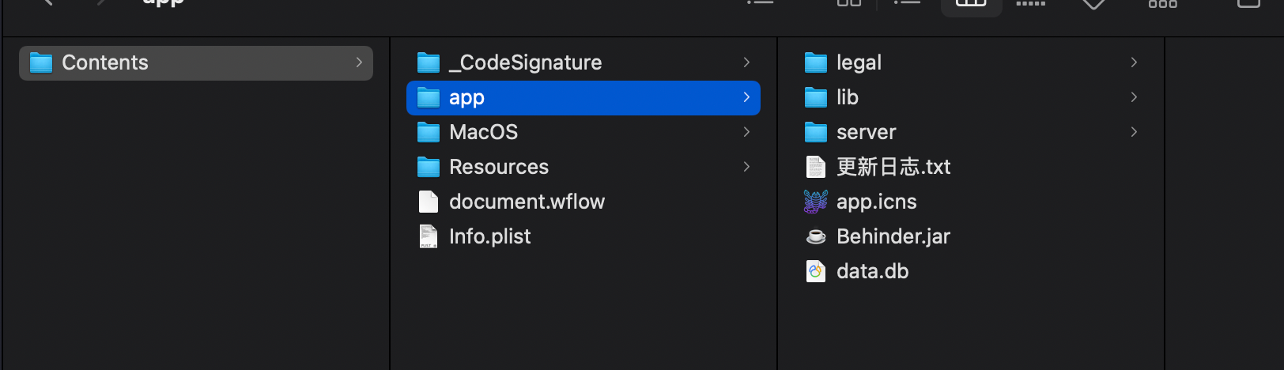Click the data.db database file icon
Image resolution: width=1284 pixels, height=370 pixels.
coord(816,271)
